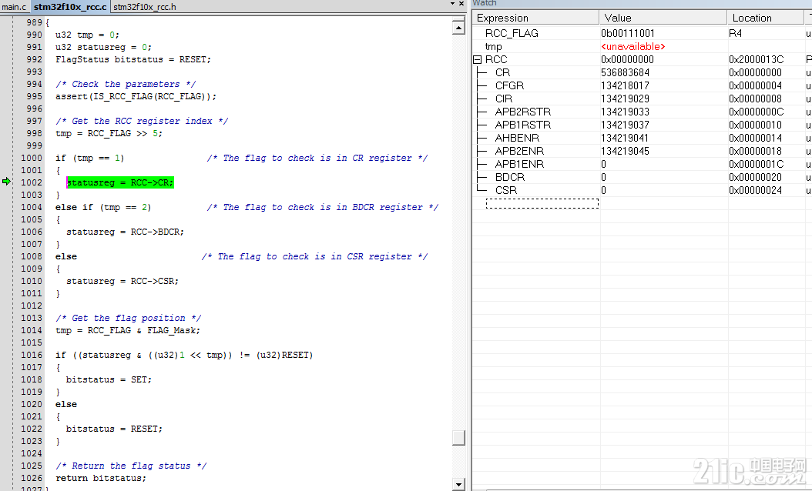Click the line 'return bitstatus;'
The height and width of the screenshot is (491, 812).
[101, 478]
